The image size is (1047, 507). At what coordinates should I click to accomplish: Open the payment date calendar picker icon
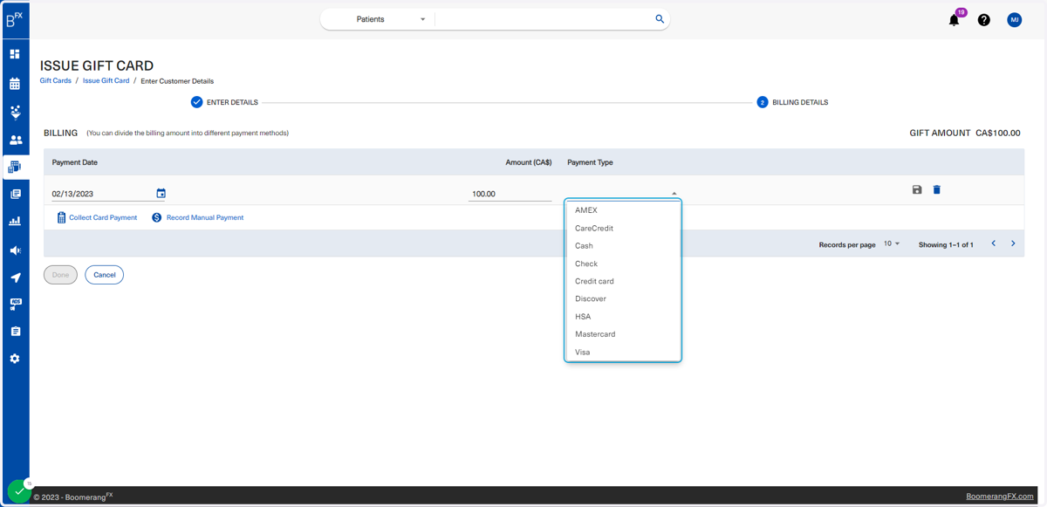(161, 194)
